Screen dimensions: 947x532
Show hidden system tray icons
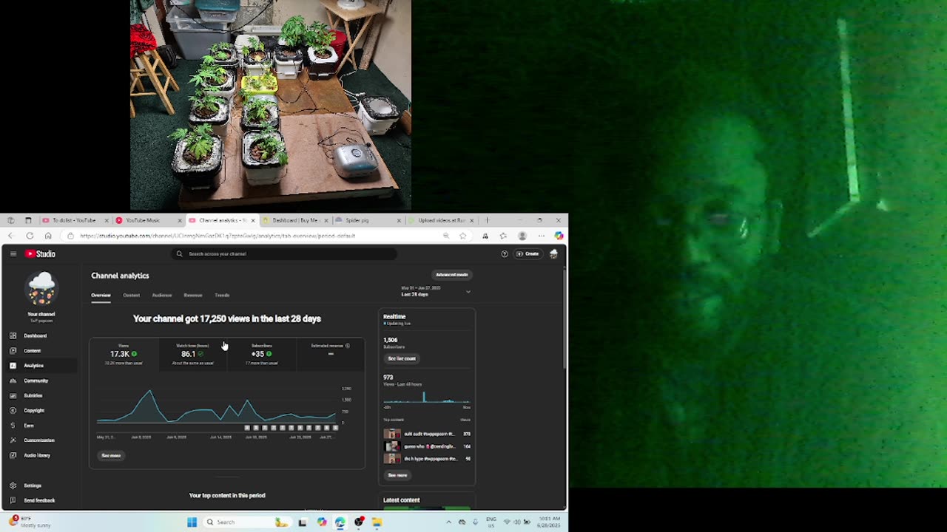(448, 522)
